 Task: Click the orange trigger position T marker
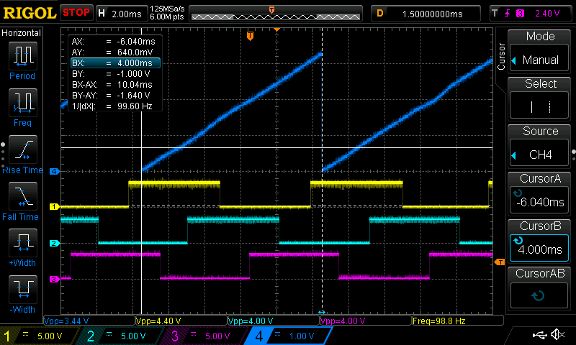pos(250,36)
